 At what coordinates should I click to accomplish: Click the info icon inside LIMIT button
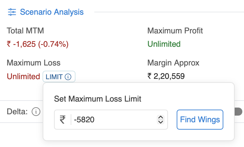[x=68, y=77]
